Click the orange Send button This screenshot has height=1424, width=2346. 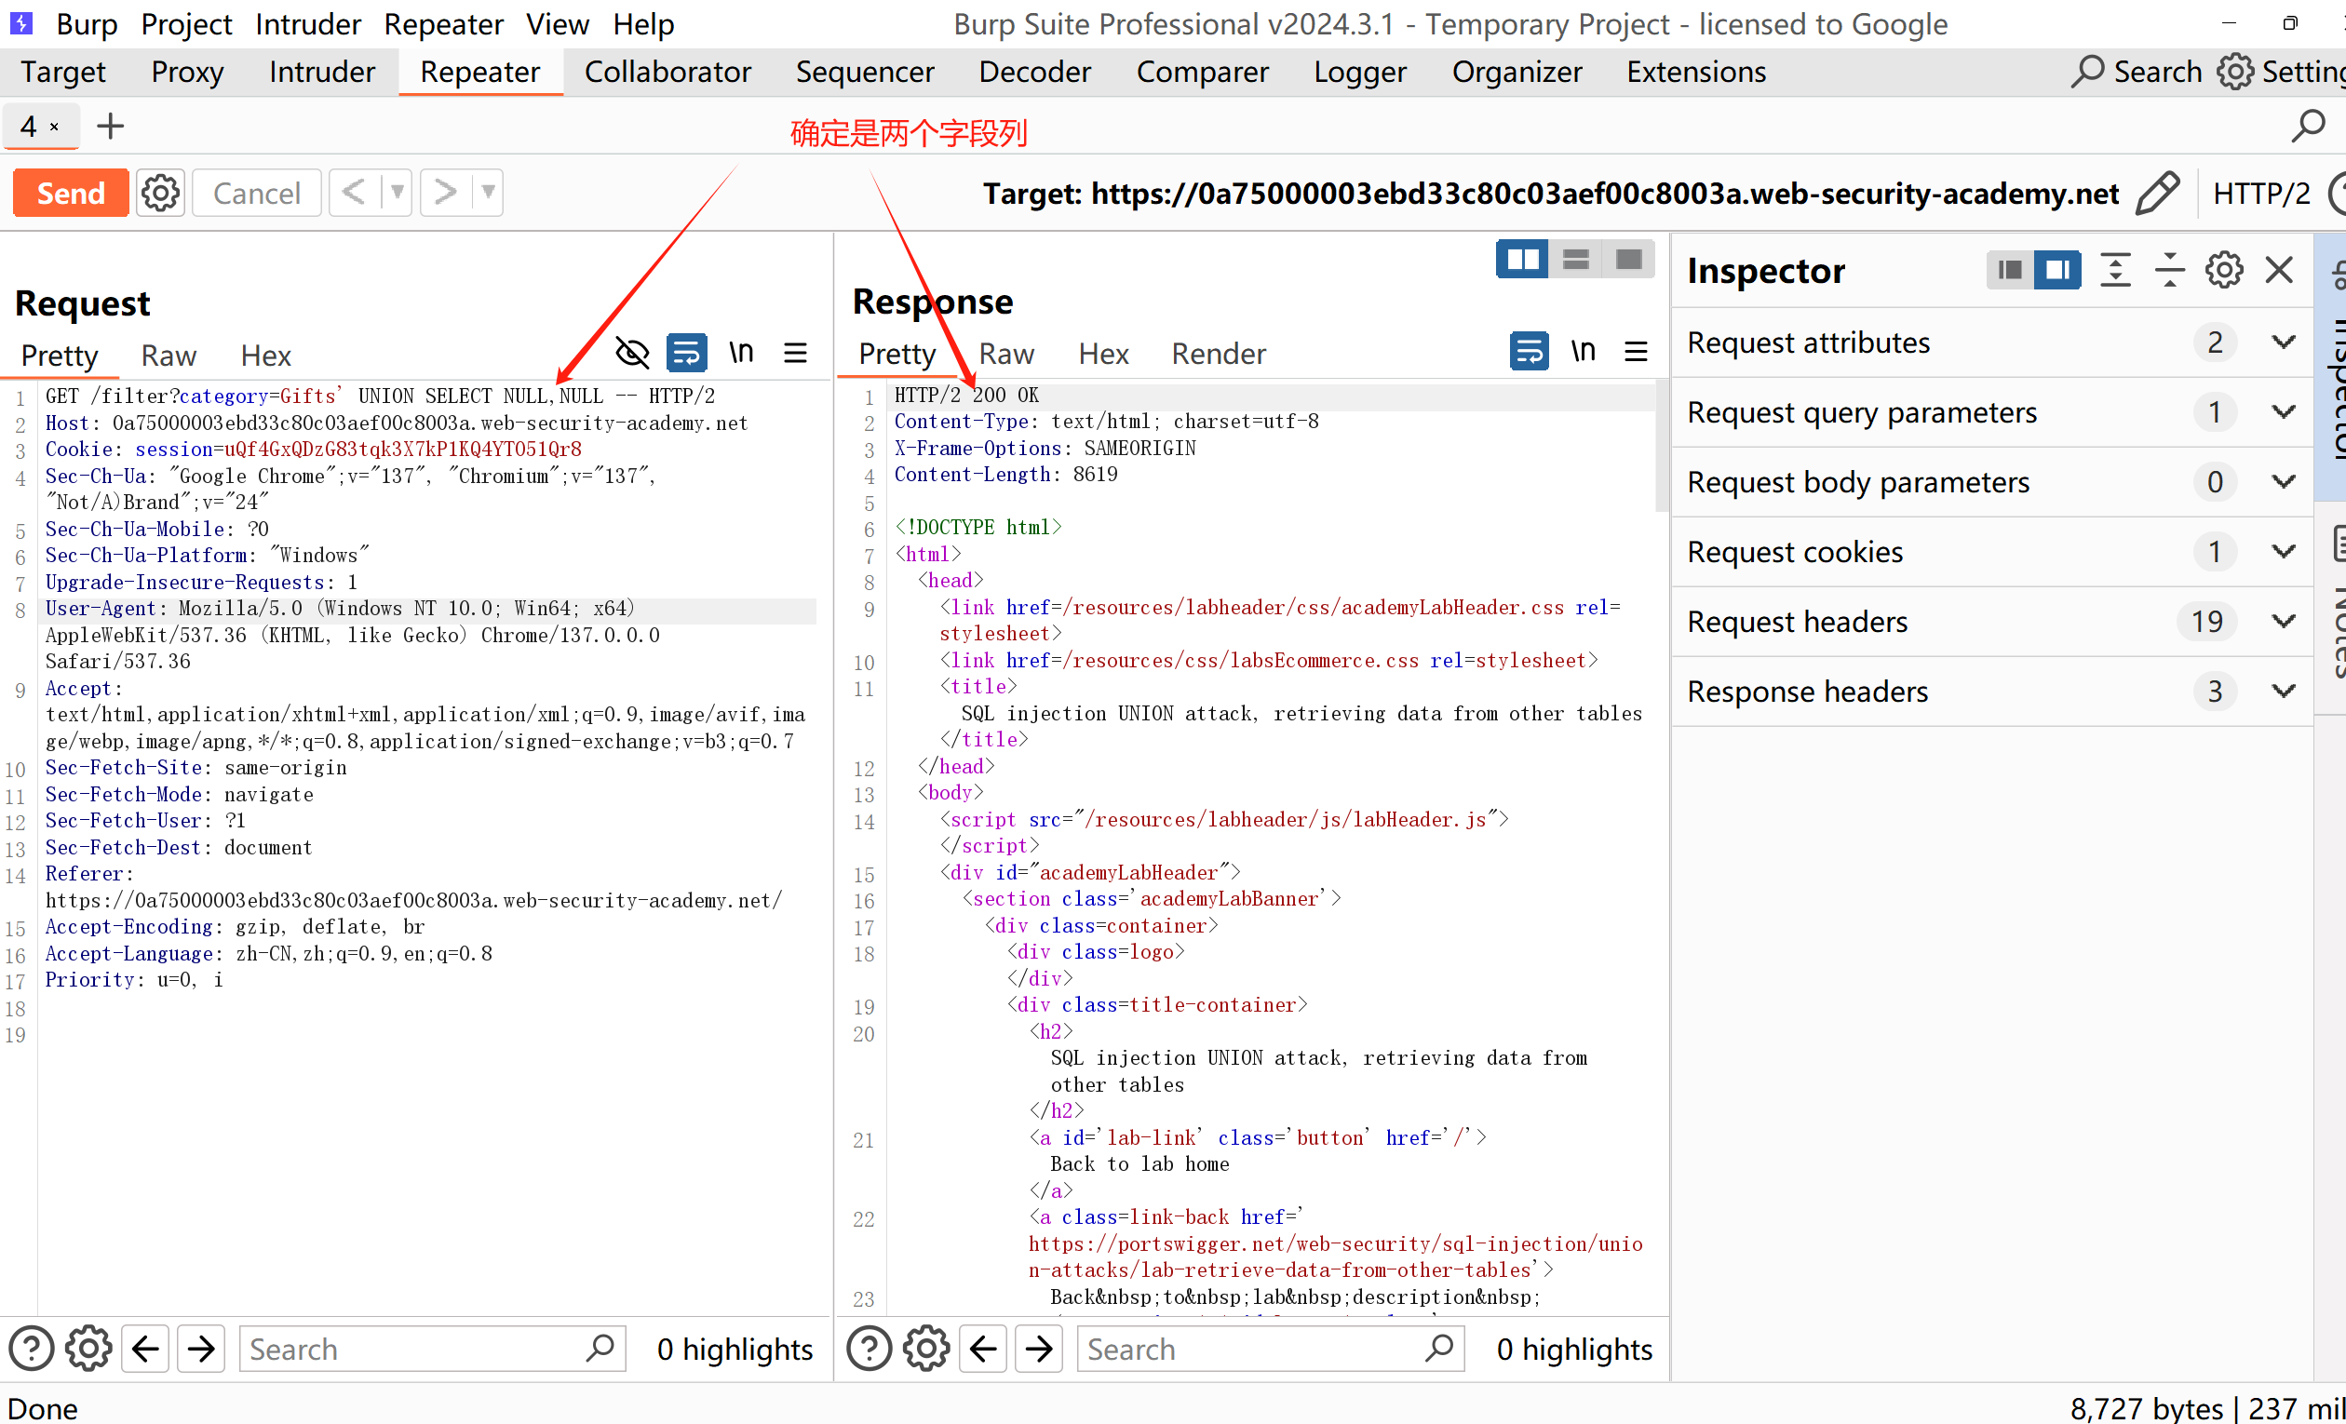71,194
